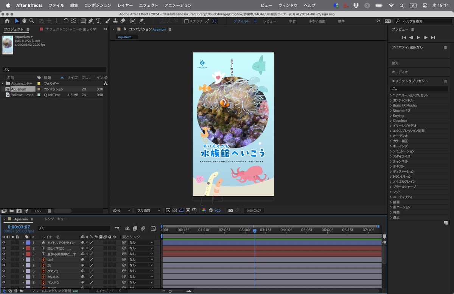454x294 pixels.
Task: Hide the 泡 layer eye
Action: coord(4,265)
